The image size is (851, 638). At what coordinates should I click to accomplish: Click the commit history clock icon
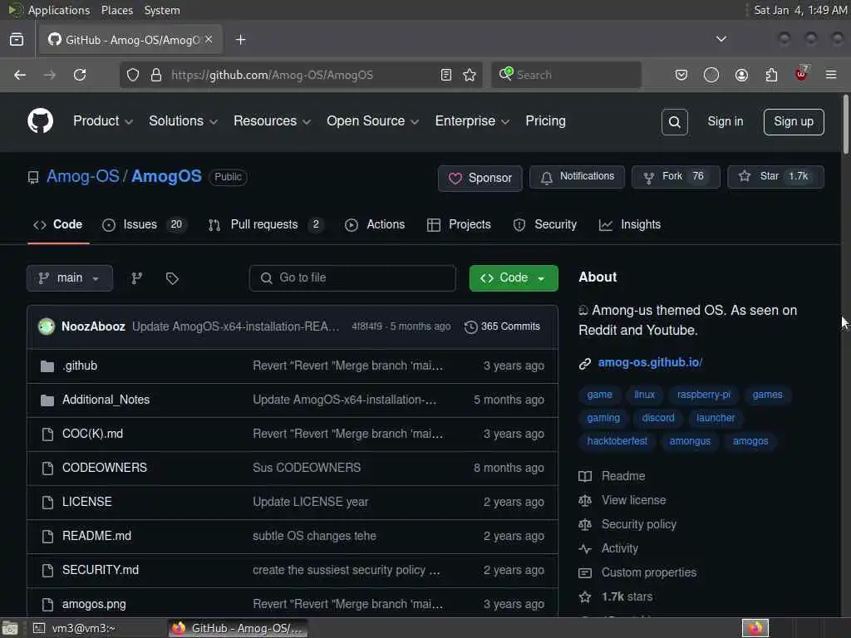point(470,326)
